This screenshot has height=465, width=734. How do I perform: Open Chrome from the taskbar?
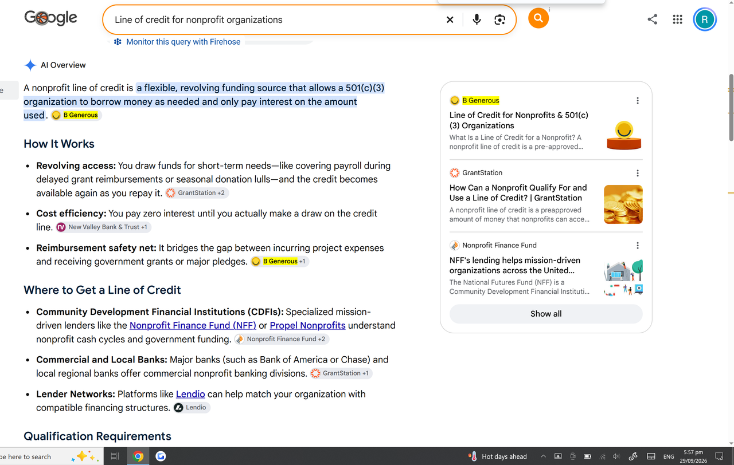tap(138, 456)
